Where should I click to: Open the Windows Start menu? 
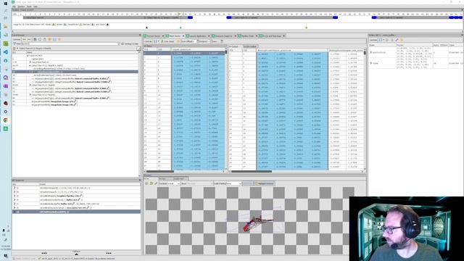pos(6,4)
